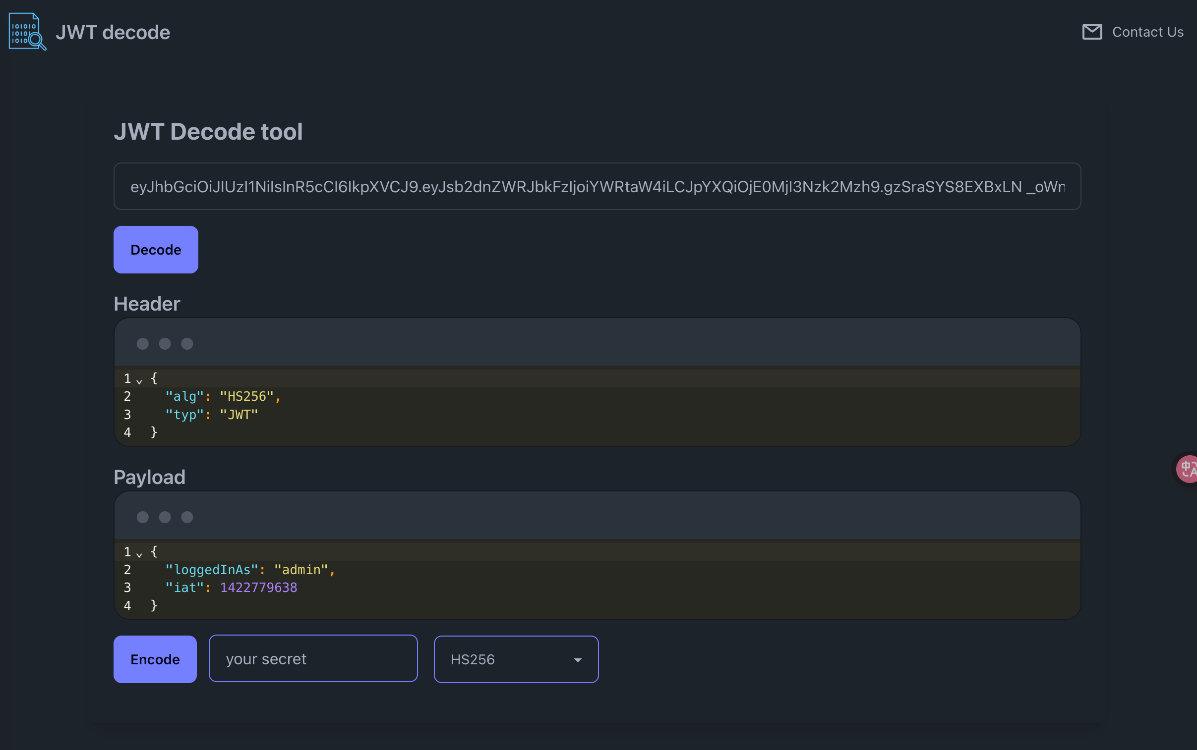The width and height of the screenshot is (1197, 750).
Task: Click line number 4 in Header editor
Action: coord(127,432)
